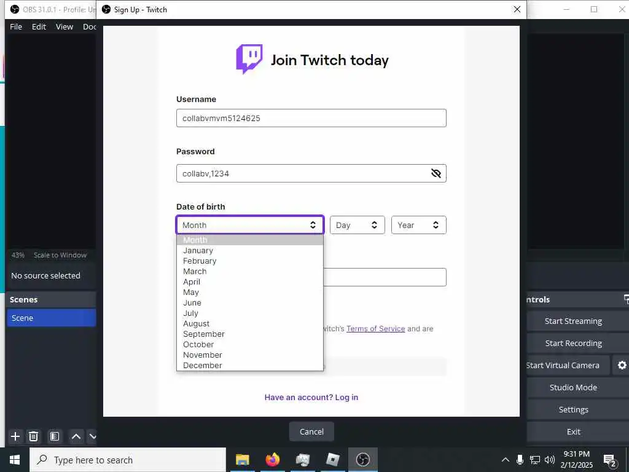Launch Firefox from the taskbar
The height and width of the screenshot is (472, 629).
[x=272, y=460]
